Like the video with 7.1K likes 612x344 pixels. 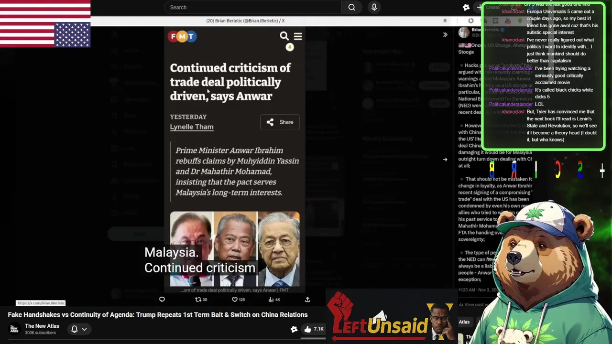pyautogui.click(x=314, y=329)
